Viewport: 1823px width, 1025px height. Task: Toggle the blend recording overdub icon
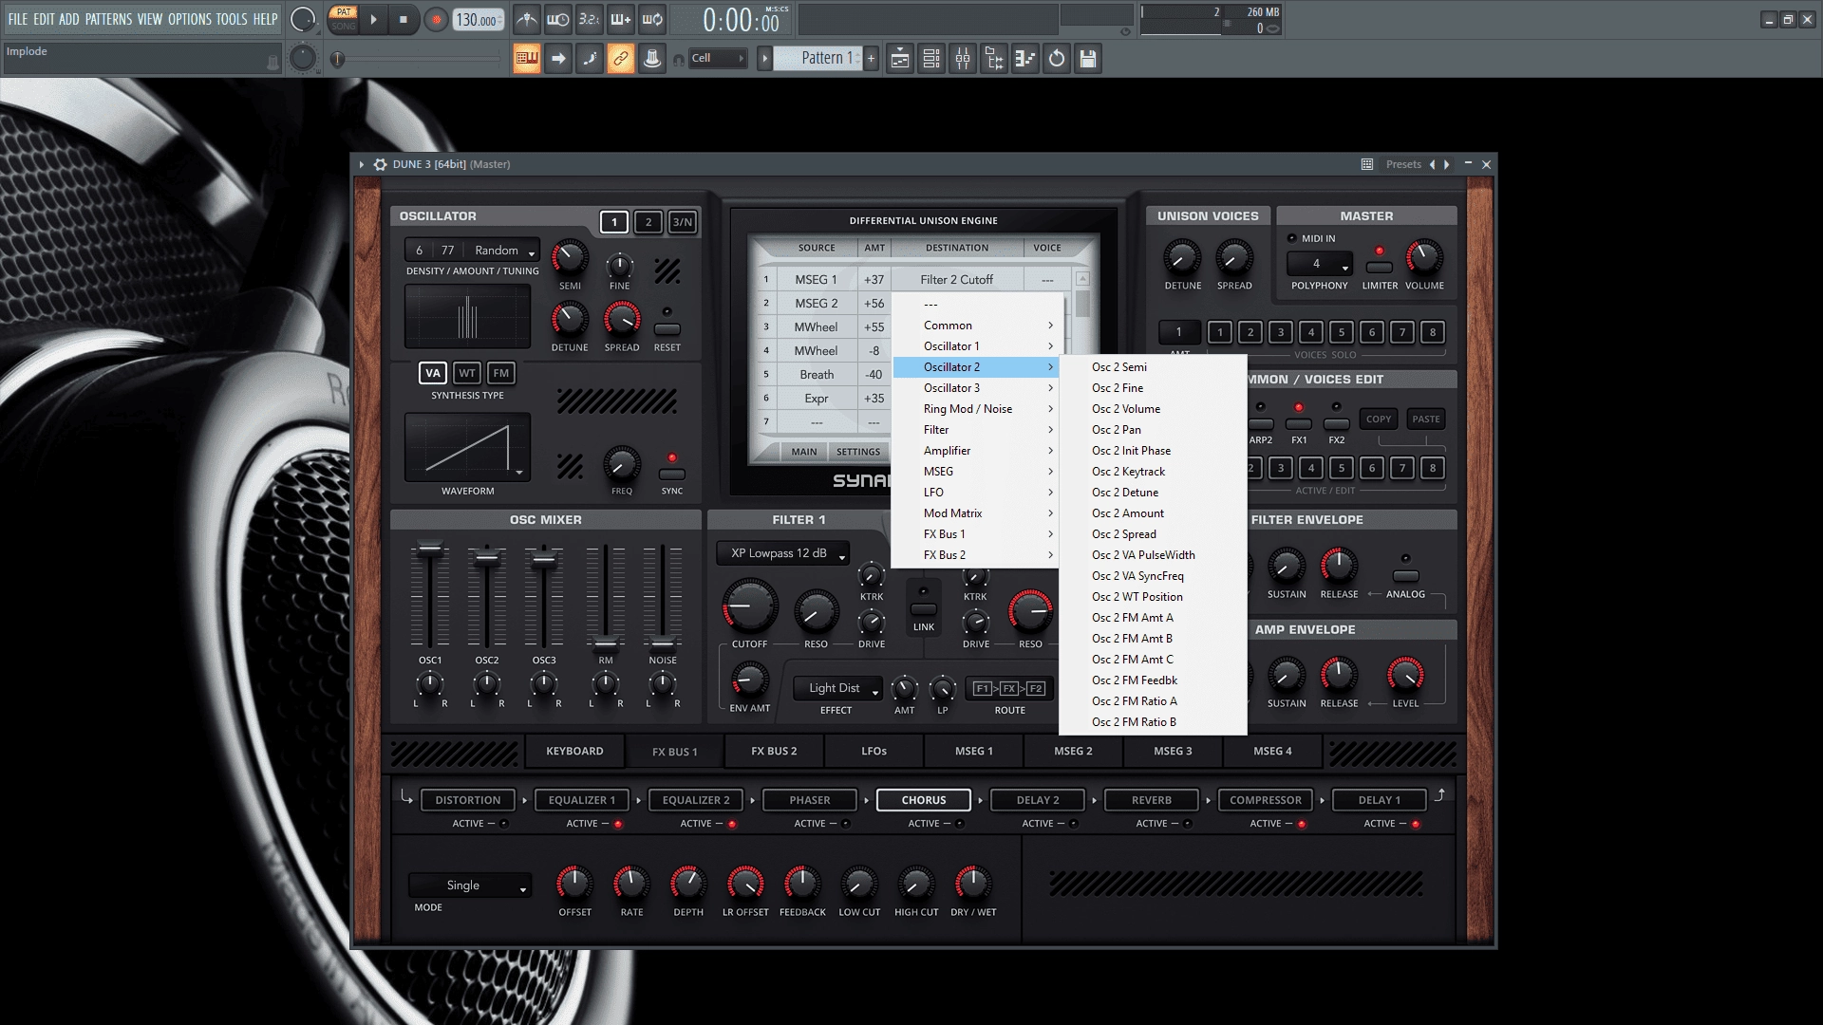[x=621, y=19]
